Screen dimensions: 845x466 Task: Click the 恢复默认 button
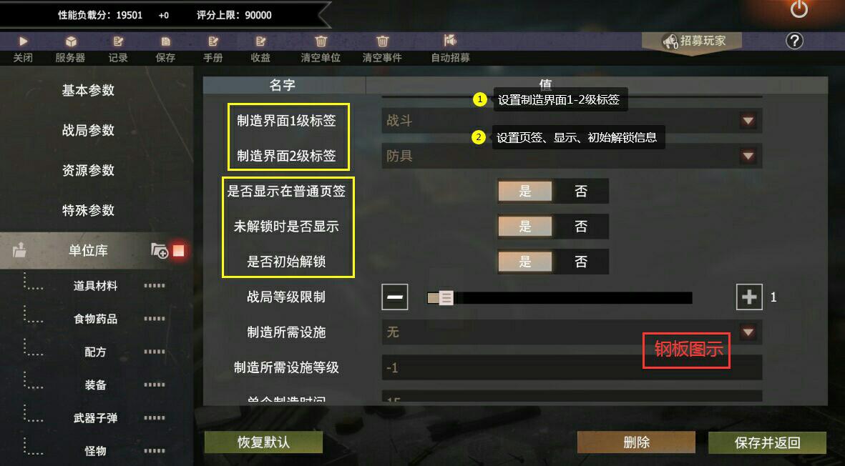(x=263, y=442)
